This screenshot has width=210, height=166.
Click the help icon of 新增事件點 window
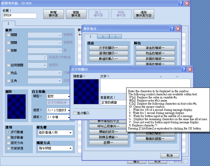pos(181,3)
